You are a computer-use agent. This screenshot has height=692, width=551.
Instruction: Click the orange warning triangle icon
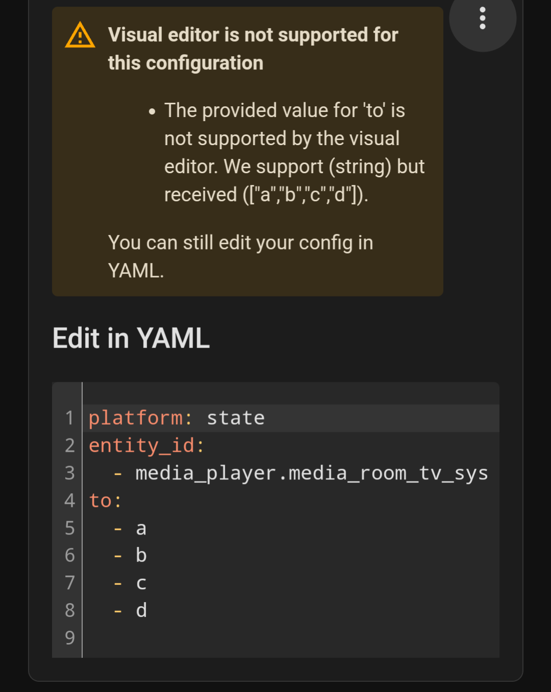[x=80, y=35]
